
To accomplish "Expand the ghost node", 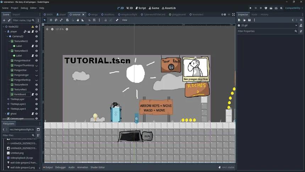I will [x=5, y=114].
